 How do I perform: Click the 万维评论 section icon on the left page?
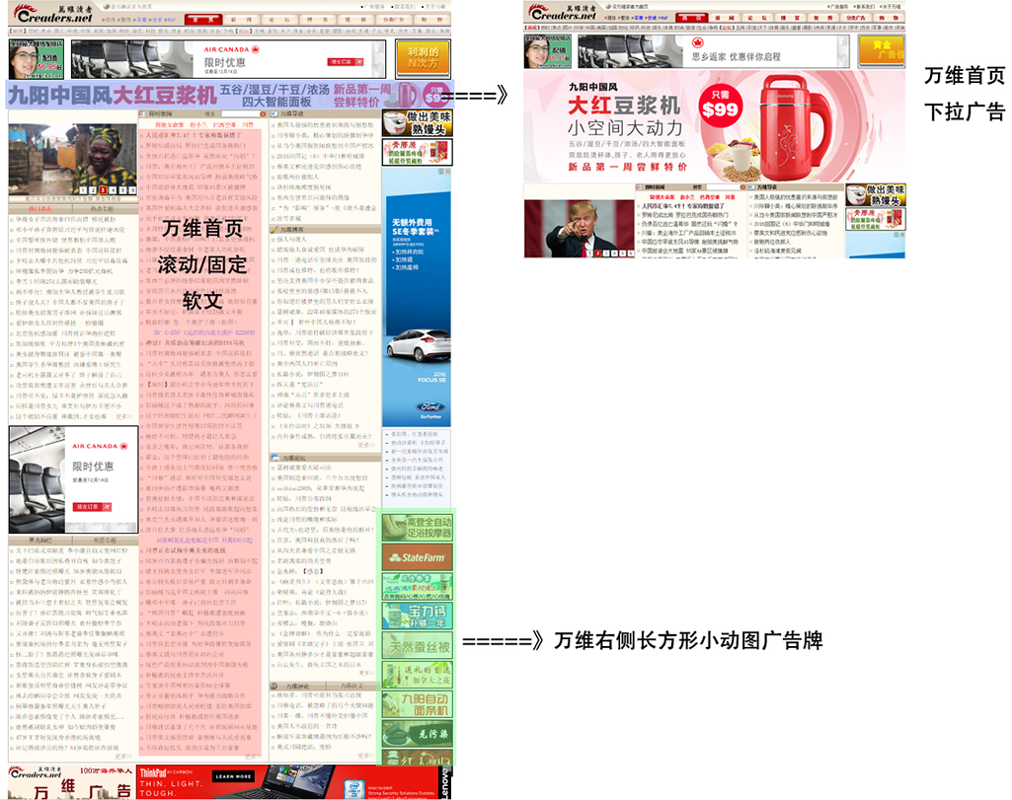coord(274,686)
